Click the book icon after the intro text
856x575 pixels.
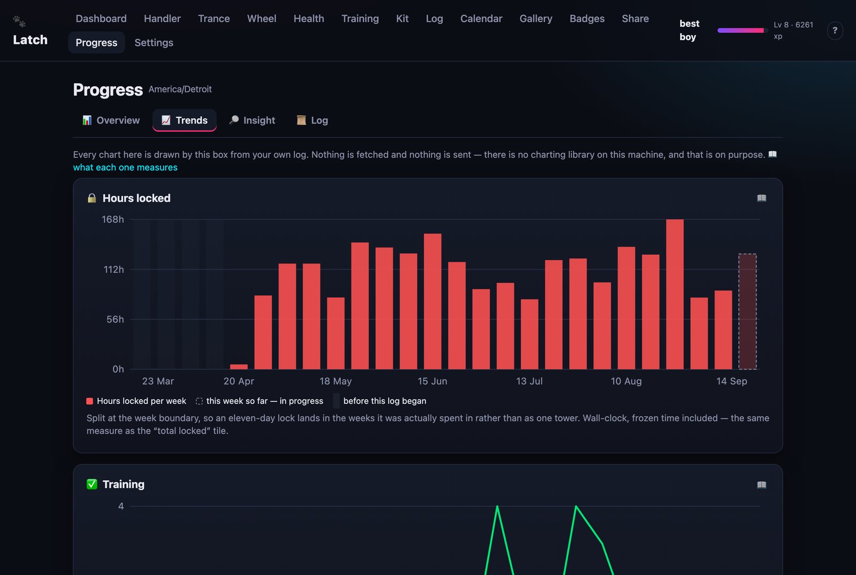(x=773, y=154)
